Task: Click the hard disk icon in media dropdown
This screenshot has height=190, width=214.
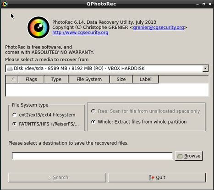Action: 10,68
